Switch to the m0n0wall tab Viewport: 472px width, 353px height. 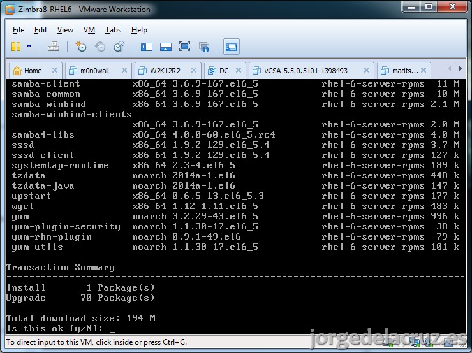(x=98, y=71)
